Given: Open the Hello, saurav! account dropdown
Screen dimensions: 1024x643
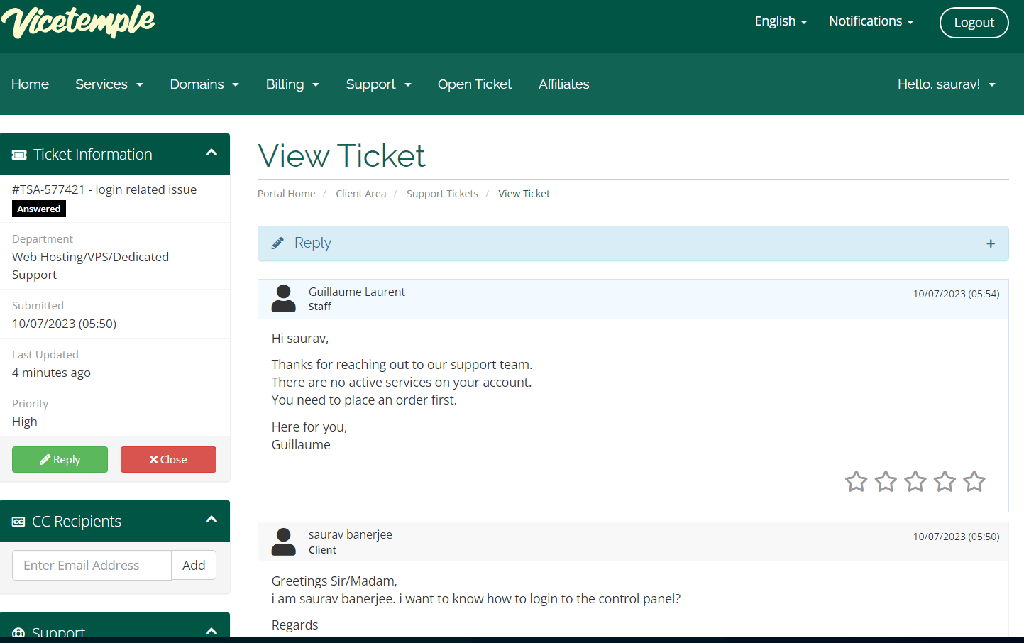Looking at the screenshot, I should [x=946, y=84].
